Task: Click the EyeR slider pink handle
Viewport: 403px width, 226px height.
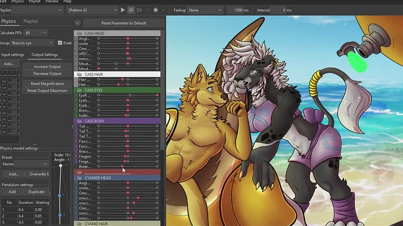Action: click(x=157, y=95)
